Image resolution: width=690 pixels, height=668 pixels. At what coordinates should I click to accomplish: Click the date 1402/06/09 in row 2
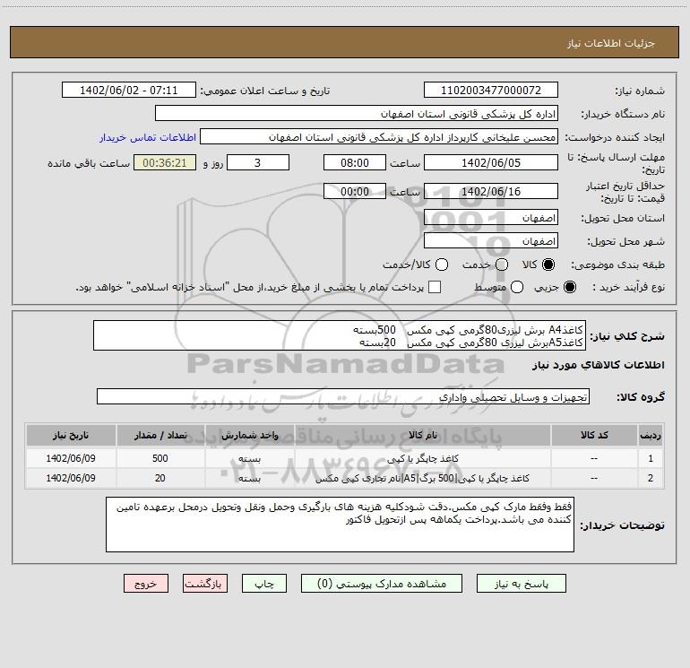71,478
